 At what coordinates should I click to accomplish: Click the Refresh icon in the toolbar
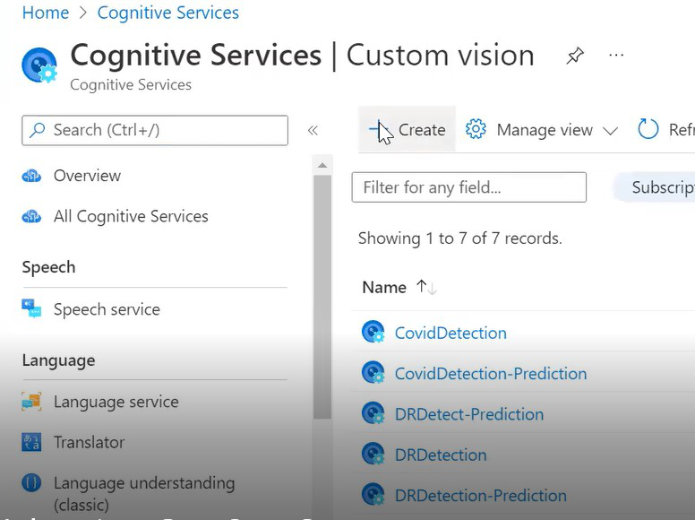pos(648,130)
